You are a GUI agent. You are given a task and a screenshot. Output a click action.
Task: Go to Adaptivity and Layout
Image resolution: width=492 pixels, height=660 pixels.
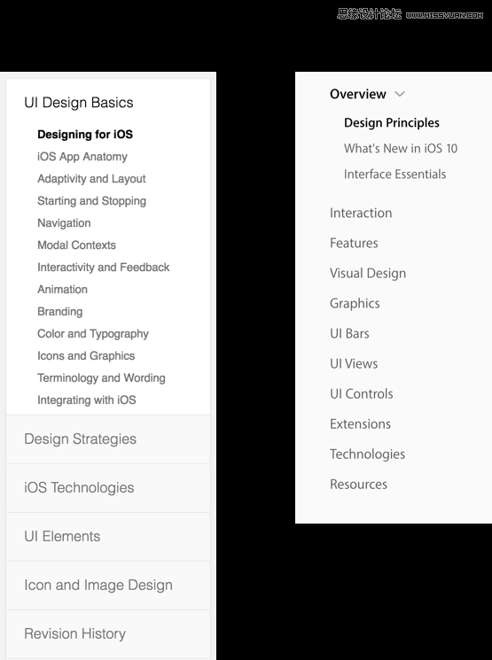click(x=91, y=179)
